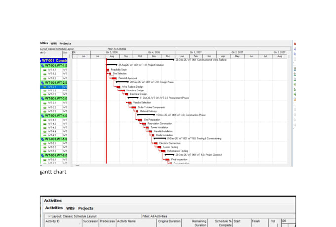The image size is (336, 227).
Task: Select activity row WT-4.5
Action: 54,135
